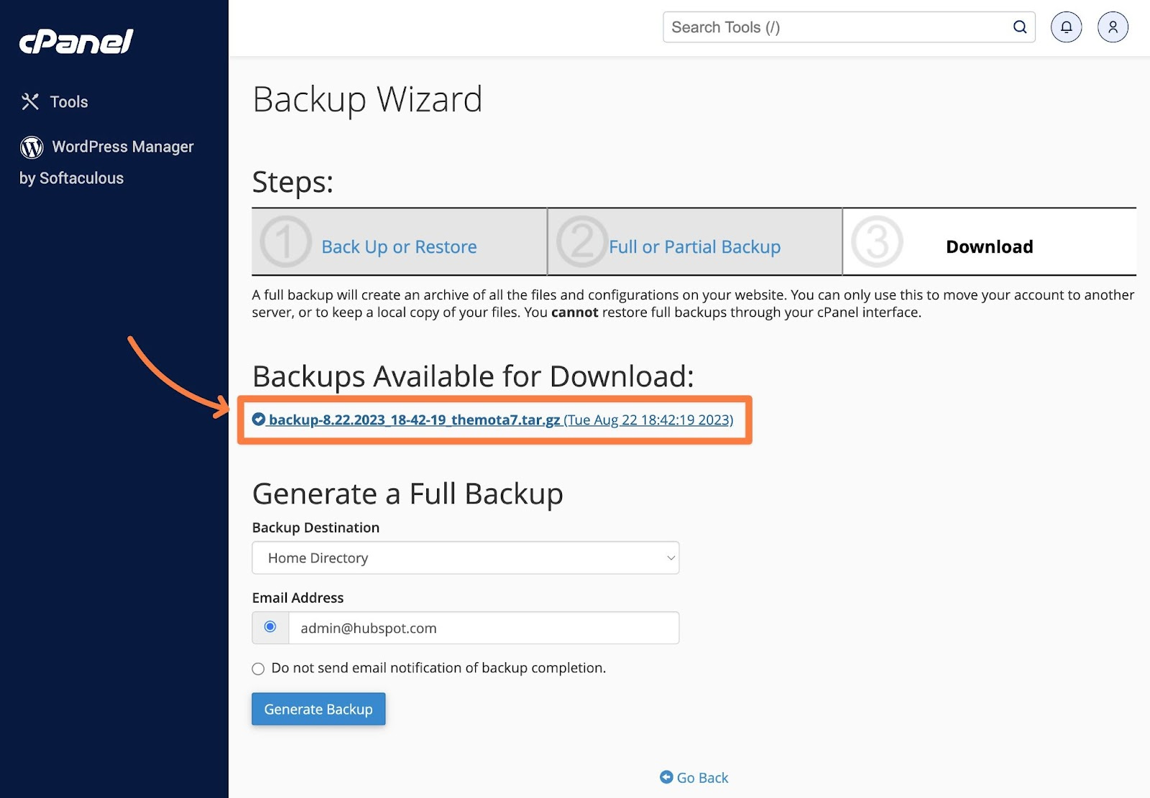Go to step Back Up or Restore
Screen dimensions: 1150x798
399,247
